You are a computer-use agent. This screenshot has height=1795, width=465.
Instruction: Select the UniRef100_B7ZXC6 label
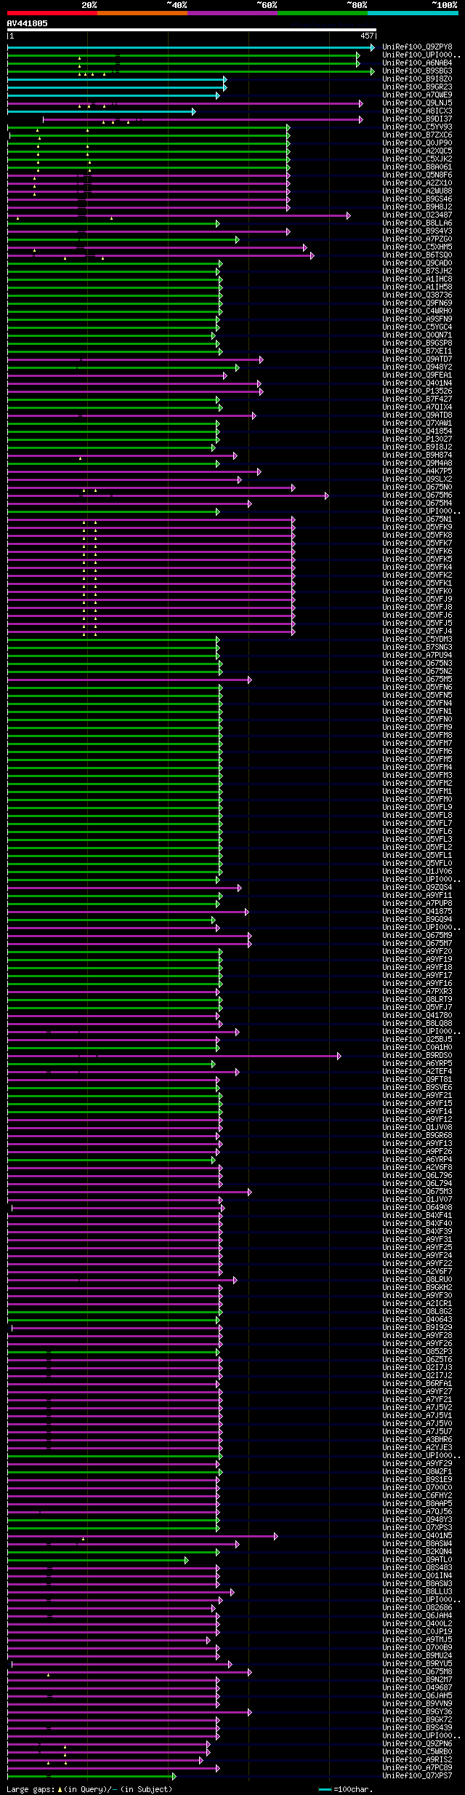click(x=417, y=135)
